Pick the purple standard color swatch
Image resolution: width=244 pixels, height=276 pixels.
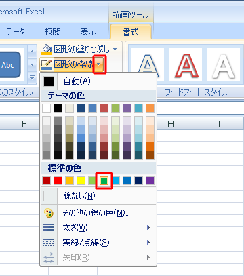pos(150,181)
